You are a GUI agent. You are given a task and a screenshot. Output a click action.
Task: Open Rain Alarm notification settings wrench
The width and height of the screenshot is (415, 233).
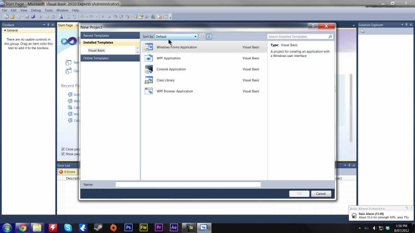407,208
